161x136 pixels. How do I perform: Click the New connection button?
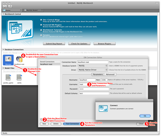(44, 124)
